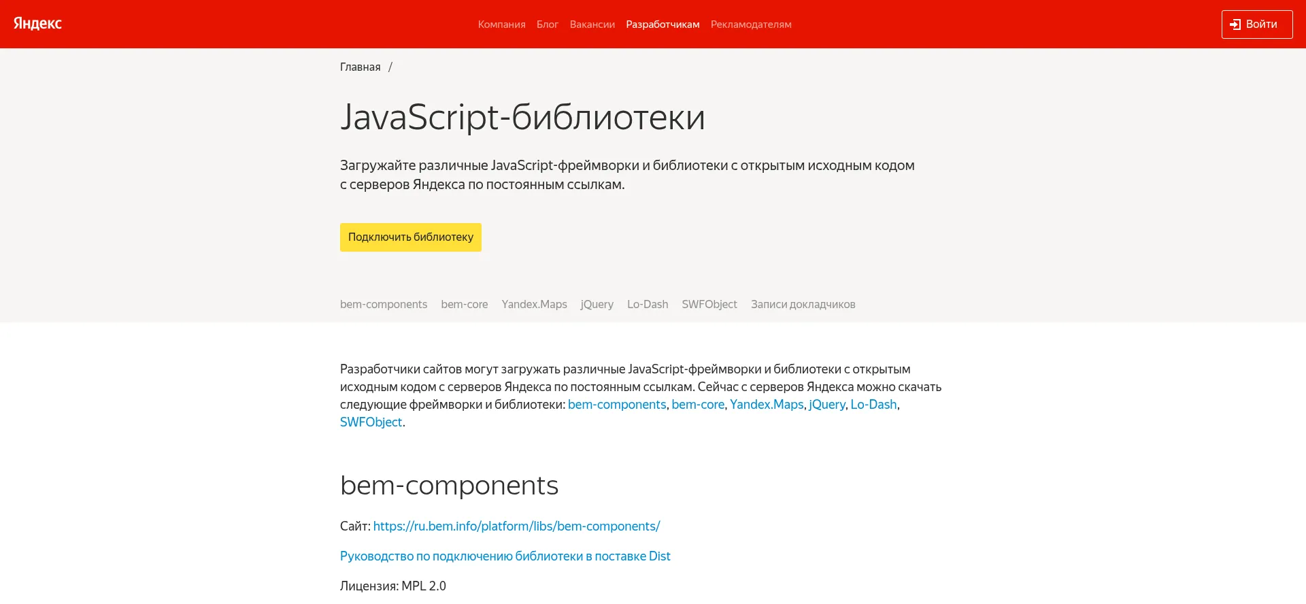Click bem-core link in the paragraph
The width and height of the screenshot is (1306, 604).
tap(698, 404)
